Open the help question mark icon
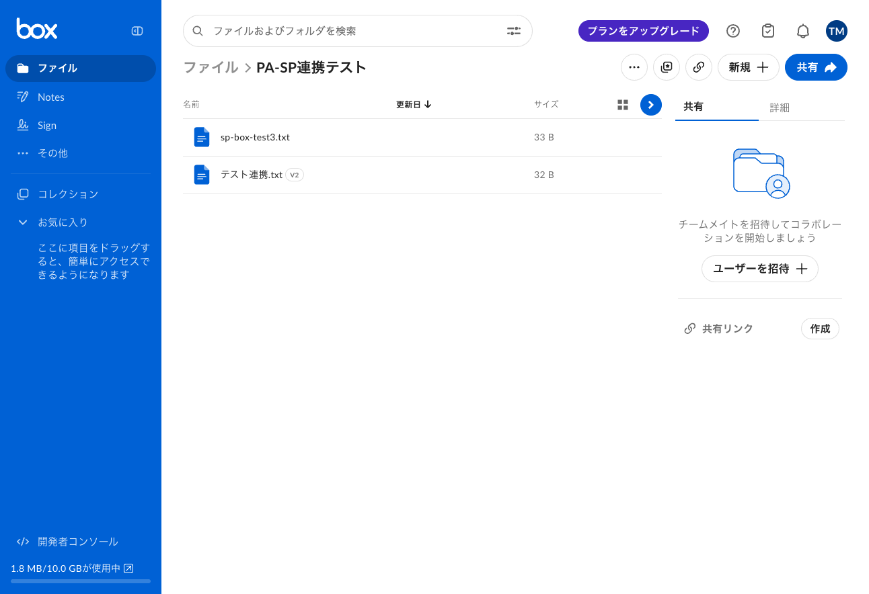 click(x=733, y=31)
